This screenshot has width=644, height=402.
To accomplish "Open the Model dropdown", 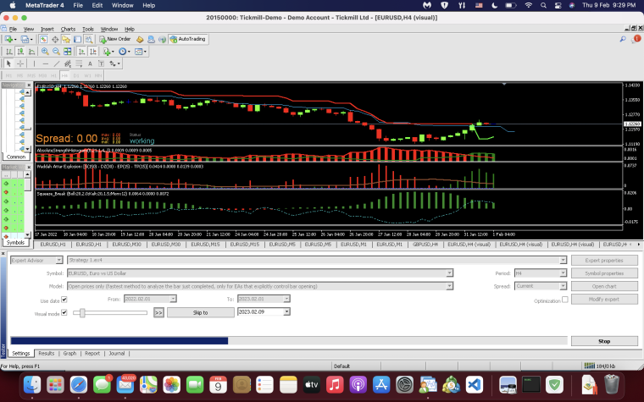I will [449, 286].
